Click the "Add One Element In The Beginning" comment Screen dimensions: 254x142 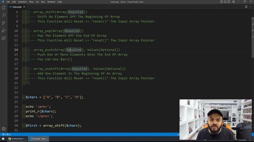(x=79, y=73)
